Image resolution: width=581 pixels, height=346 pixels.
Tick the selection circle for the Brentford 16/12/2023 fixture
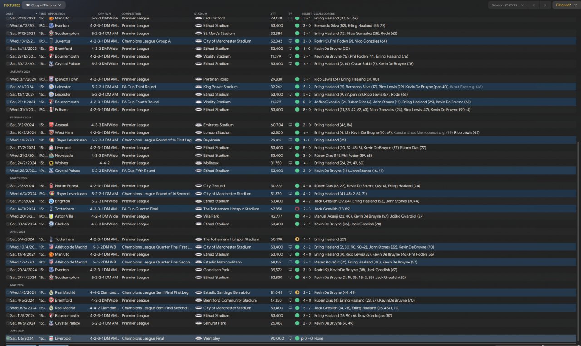point(8,49)
